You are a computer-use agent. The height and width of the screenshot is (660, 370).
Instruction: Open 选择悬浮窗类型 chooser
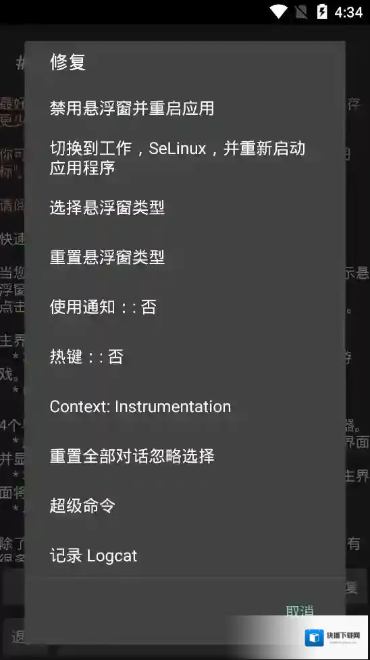point(185,207)
